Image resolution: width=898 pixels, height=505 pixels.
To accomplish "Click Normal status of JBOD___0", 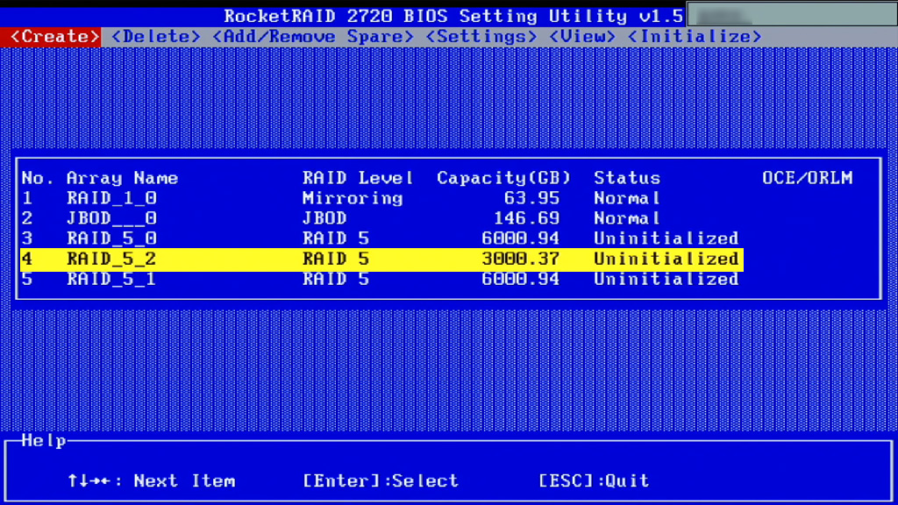I will point(627,218).
